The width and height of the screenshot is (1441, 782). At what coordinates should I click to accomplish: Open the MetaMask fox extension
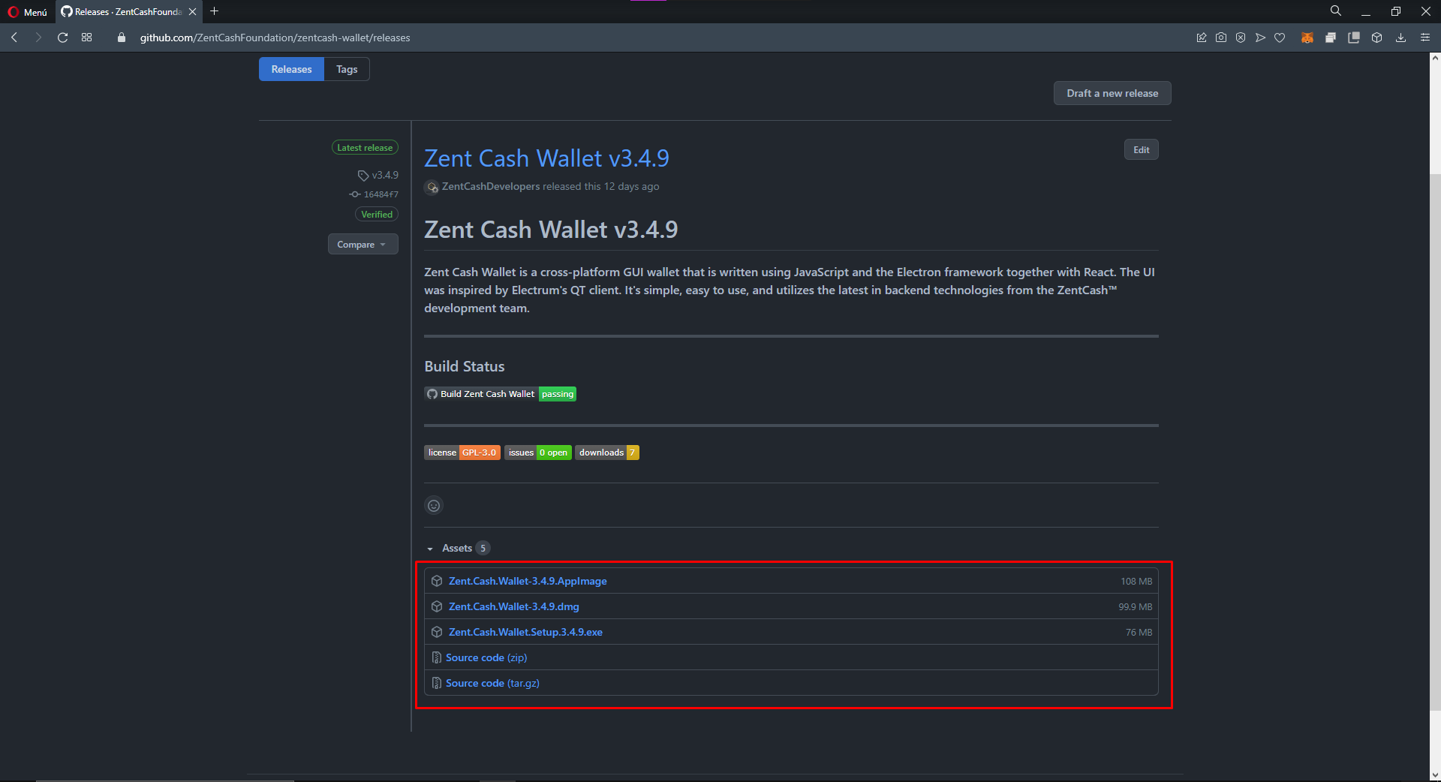point(1307,38)
